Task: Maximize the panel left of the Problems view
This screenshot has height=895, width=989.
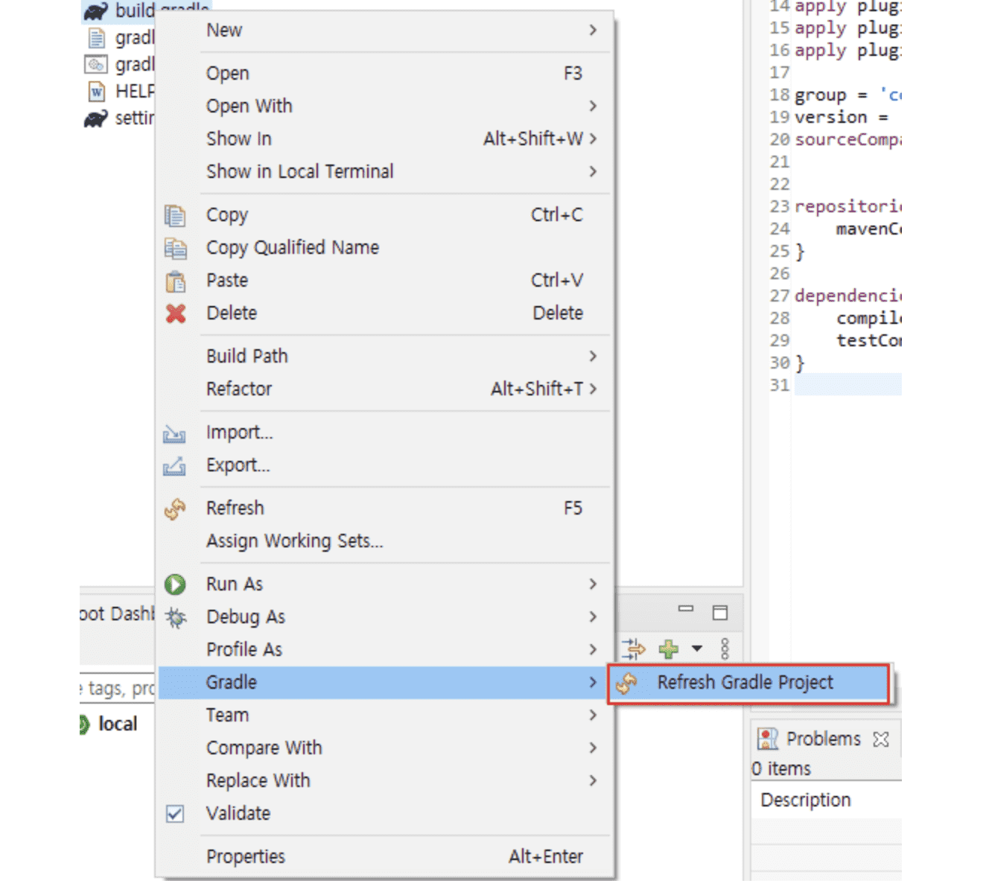Action: click(720, 613)
